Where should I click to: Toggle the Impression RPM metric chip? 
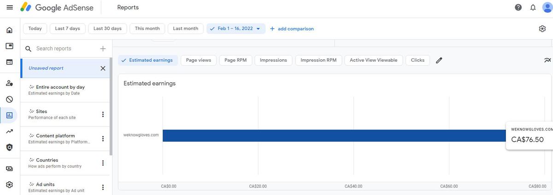point(318,60)
